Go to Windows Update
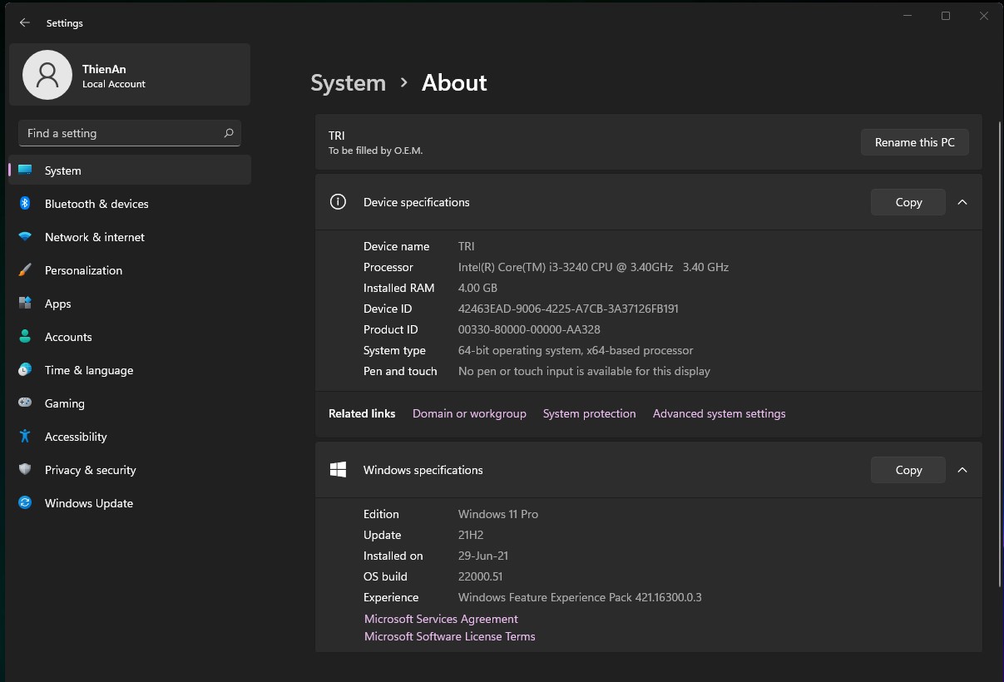1004x682 pixels. coord(130,503)
